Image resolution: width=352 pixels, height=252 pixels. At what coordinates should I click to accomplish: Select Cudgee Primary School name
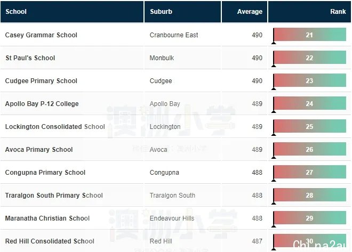[x=41, y=80]
